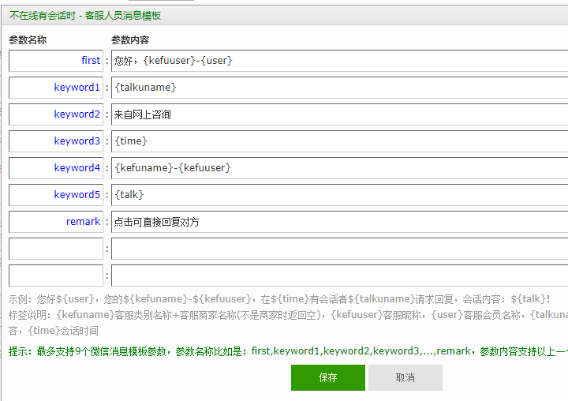Screen dimensions: 568x401
Task: Select the remark parameter name field
Action: click(x=56, y=222)
